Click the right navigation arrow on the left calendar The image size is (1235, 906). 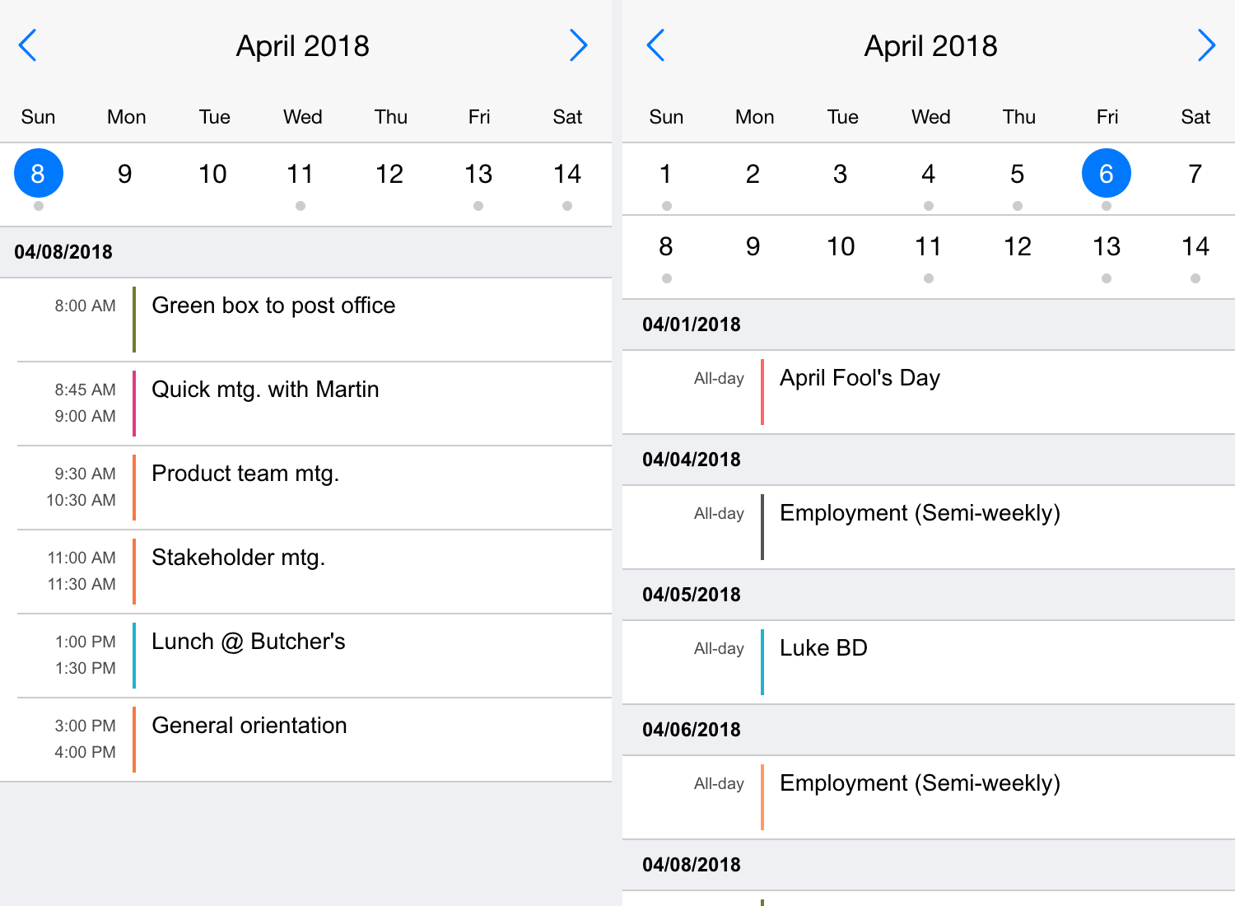tap(579, 45)
